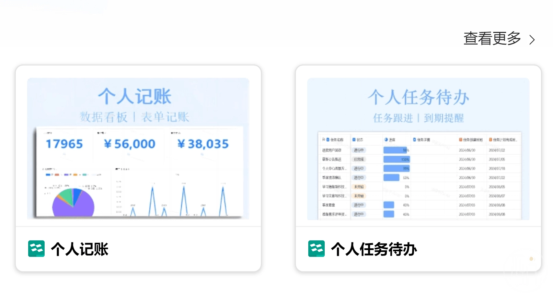Click the 100% progress bar in task table
The image size is (553, 298).
pos(396,159)
